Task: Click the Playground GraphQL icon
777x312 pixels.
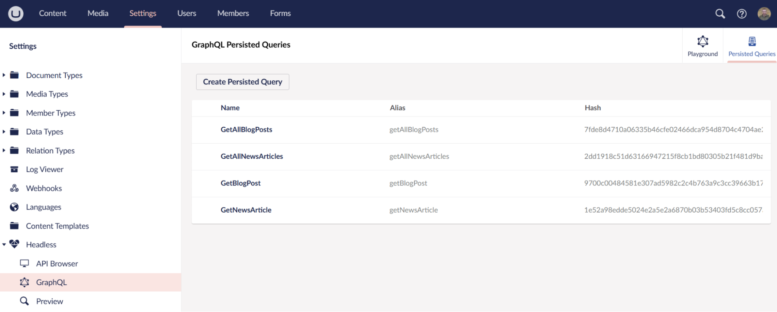Action: pos(703,41)
